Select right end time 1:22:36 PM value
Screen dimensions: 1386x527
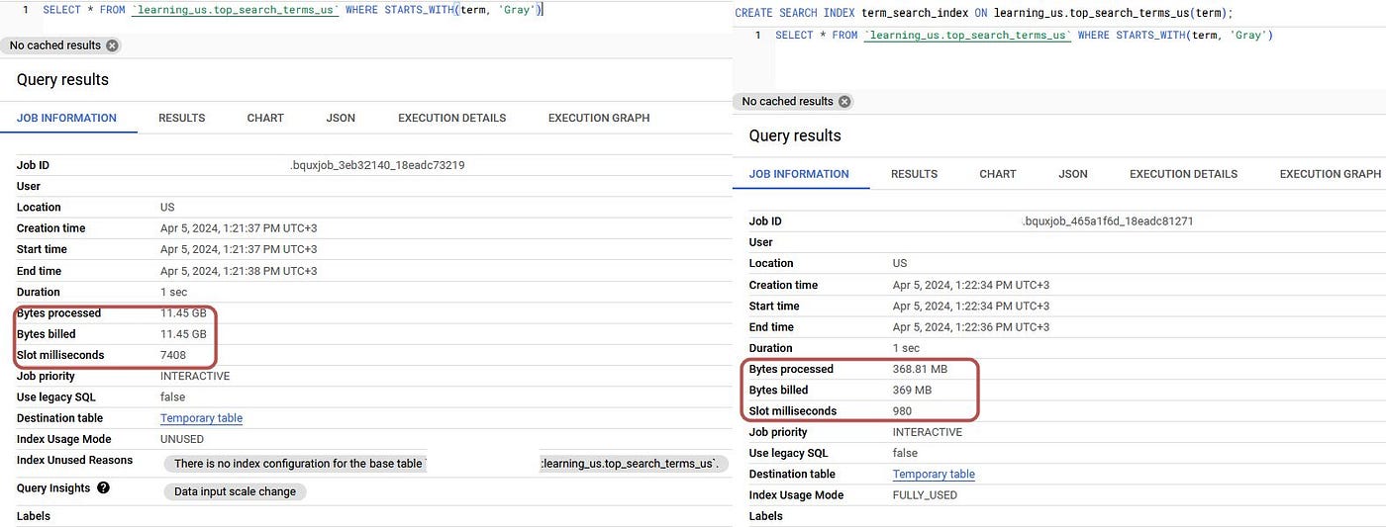(971, 327)
